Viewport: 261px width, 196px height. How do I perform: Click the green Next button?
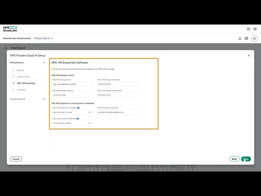coord(246,159)
